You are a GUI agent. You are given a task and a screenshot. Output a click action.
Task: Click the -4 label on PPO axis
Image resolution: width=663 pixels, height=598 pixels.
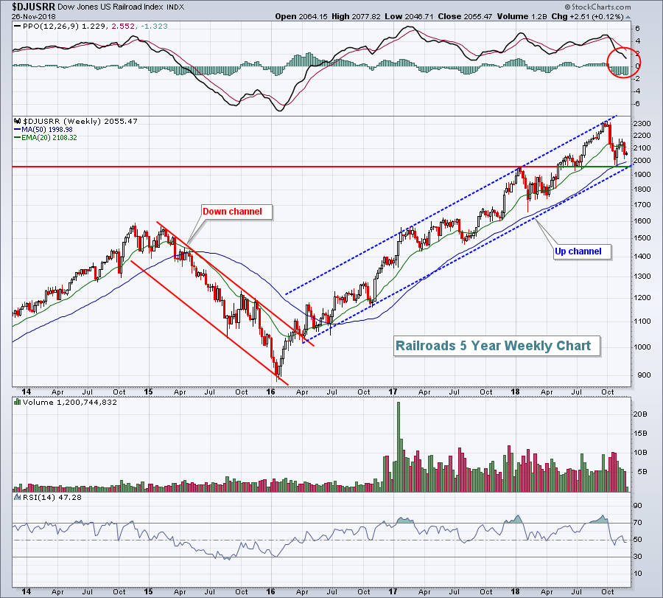pos(636,91)
